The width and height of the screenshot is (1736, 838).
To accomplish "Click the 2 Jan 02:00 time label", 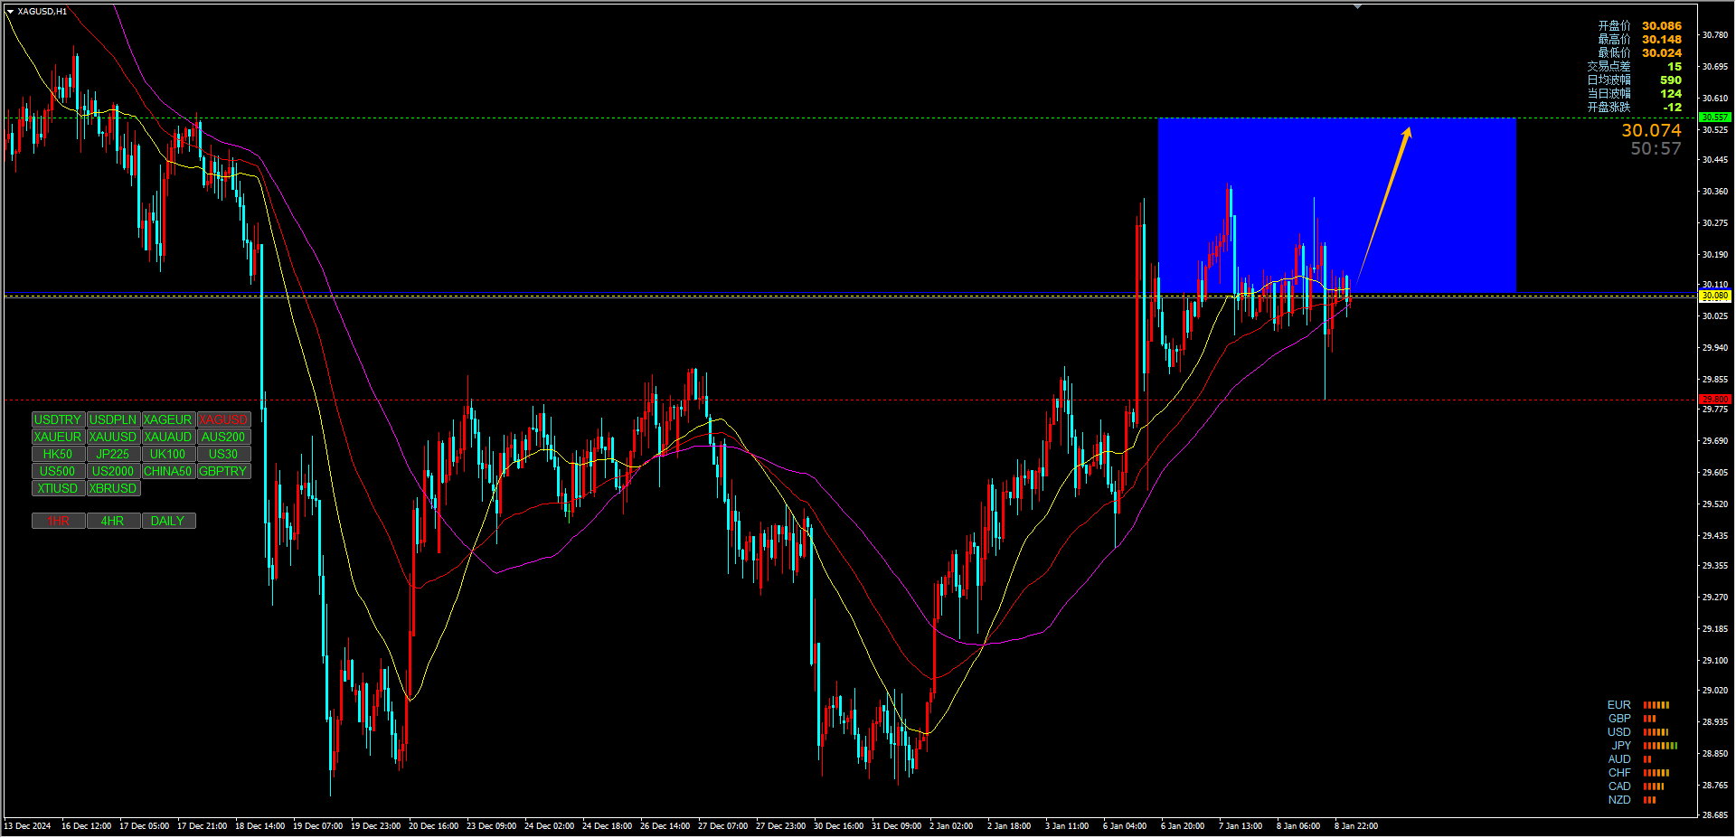I will [951, 826].
